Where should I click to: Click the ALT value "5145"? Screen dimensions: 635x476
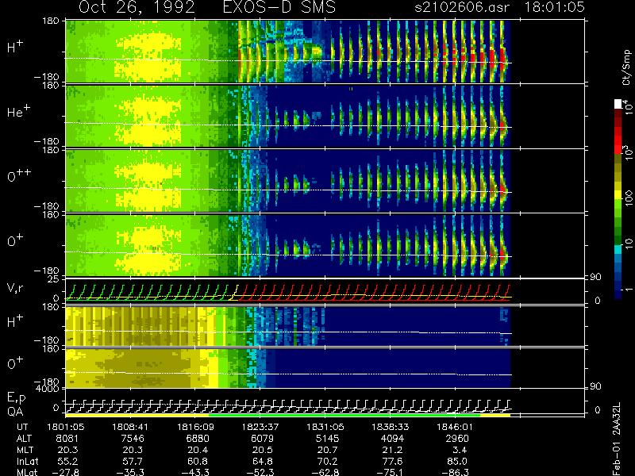click(327, 439)
